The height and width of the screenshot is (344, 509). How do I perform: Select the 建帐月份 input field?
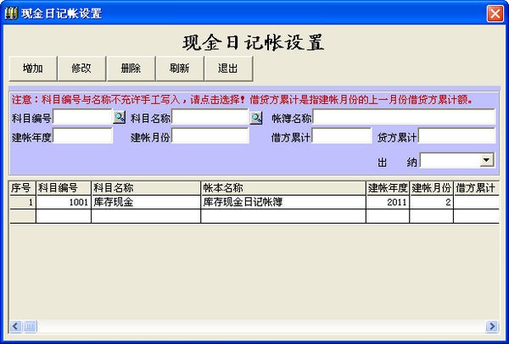pos(210,136)
